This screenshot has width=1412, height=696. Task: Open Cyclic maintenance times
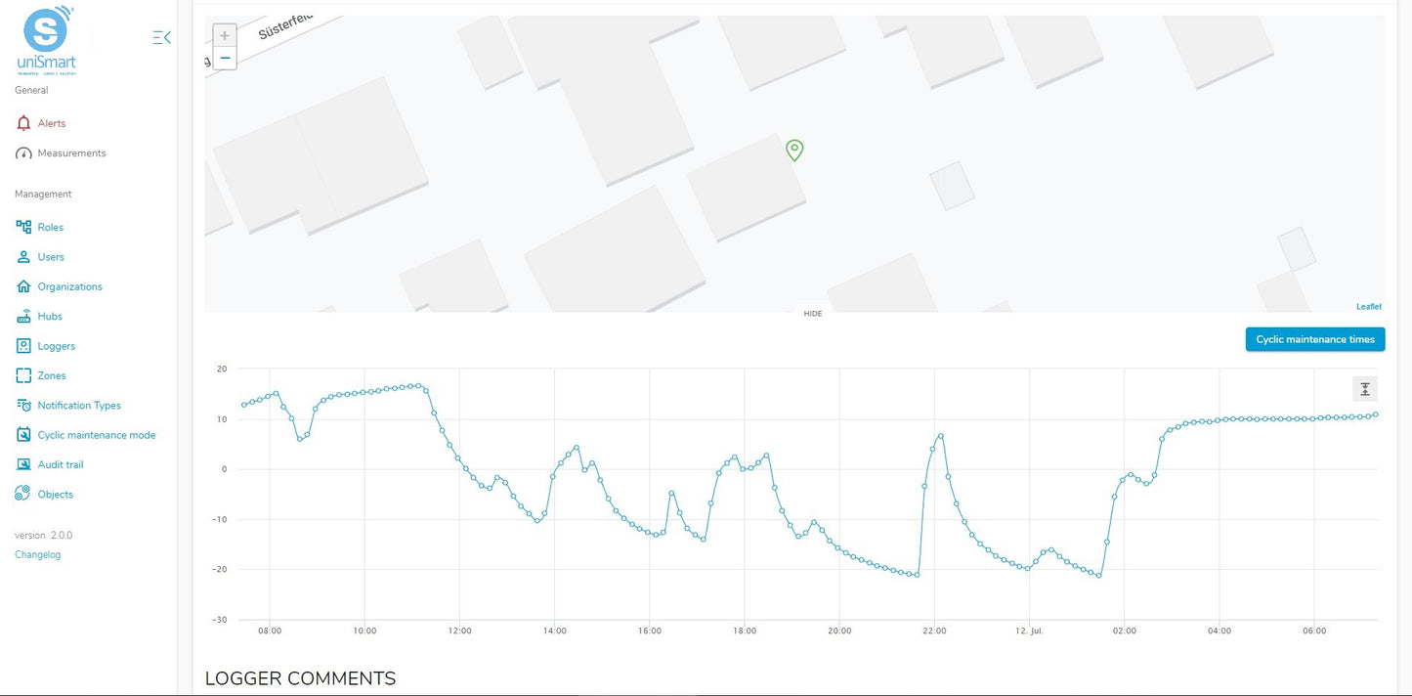pyautogui.click(x=1314, y=340)
